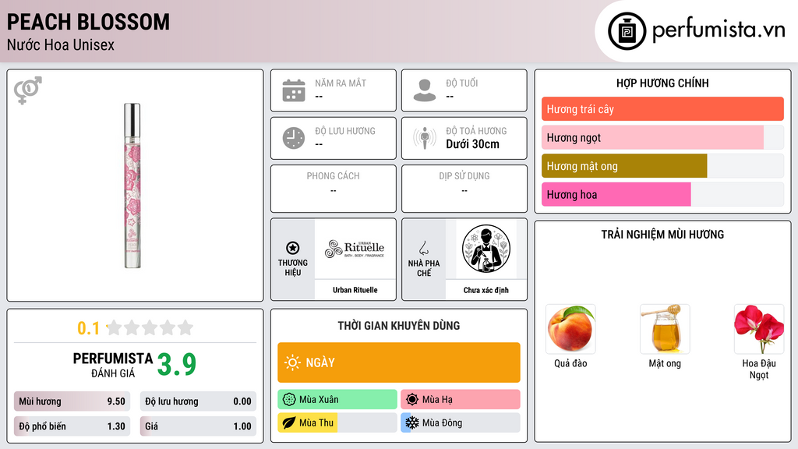Click the grey star rating row

(x=150, y=327)
